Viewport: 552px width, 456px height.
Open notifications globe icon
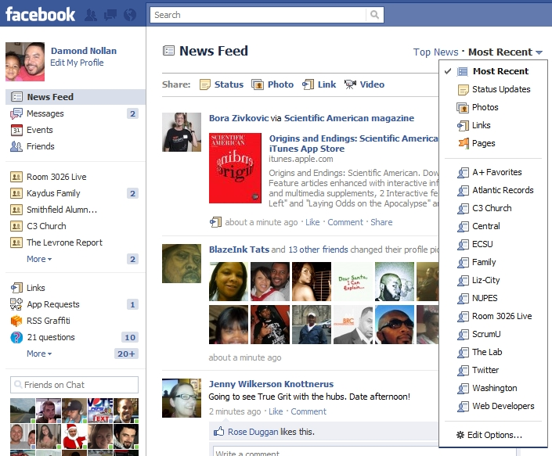coord(130,15)
